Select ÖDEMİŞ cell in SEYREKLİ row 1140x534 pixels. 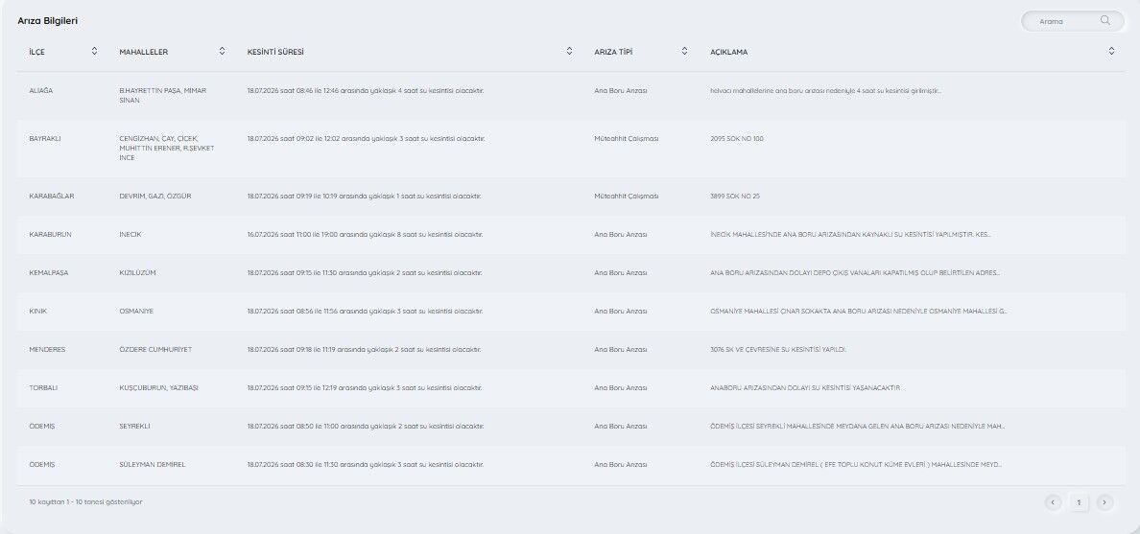pyautogui.click(x=41, y=427)
